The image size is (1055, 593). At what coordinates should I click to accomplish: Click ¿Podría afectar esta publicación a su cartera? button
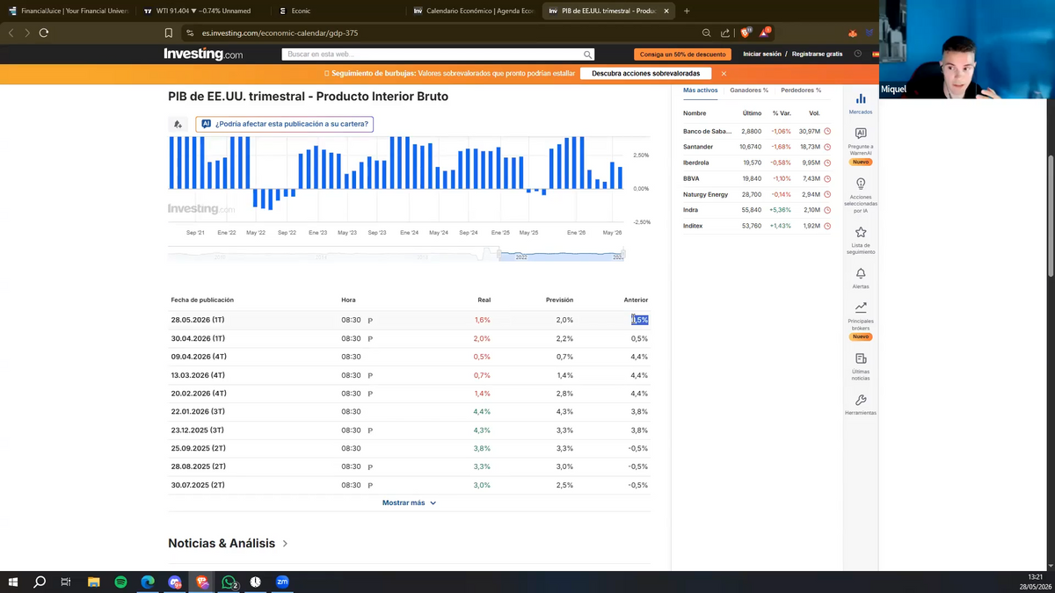(x=285, y=125)
